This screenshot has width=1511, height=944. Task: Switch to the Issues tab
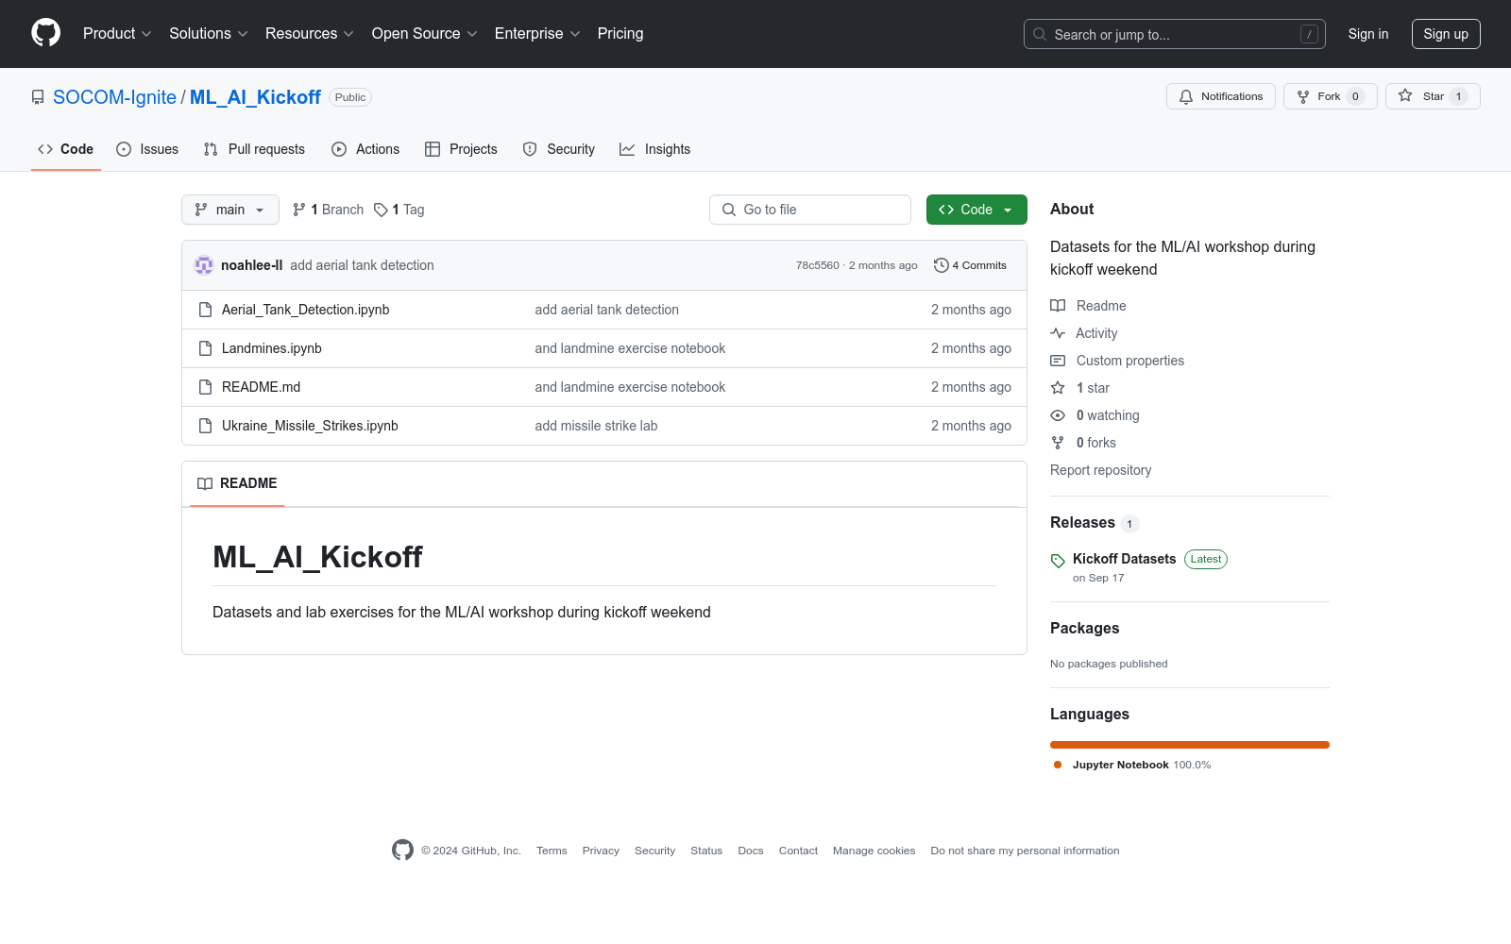click(147, 149)
